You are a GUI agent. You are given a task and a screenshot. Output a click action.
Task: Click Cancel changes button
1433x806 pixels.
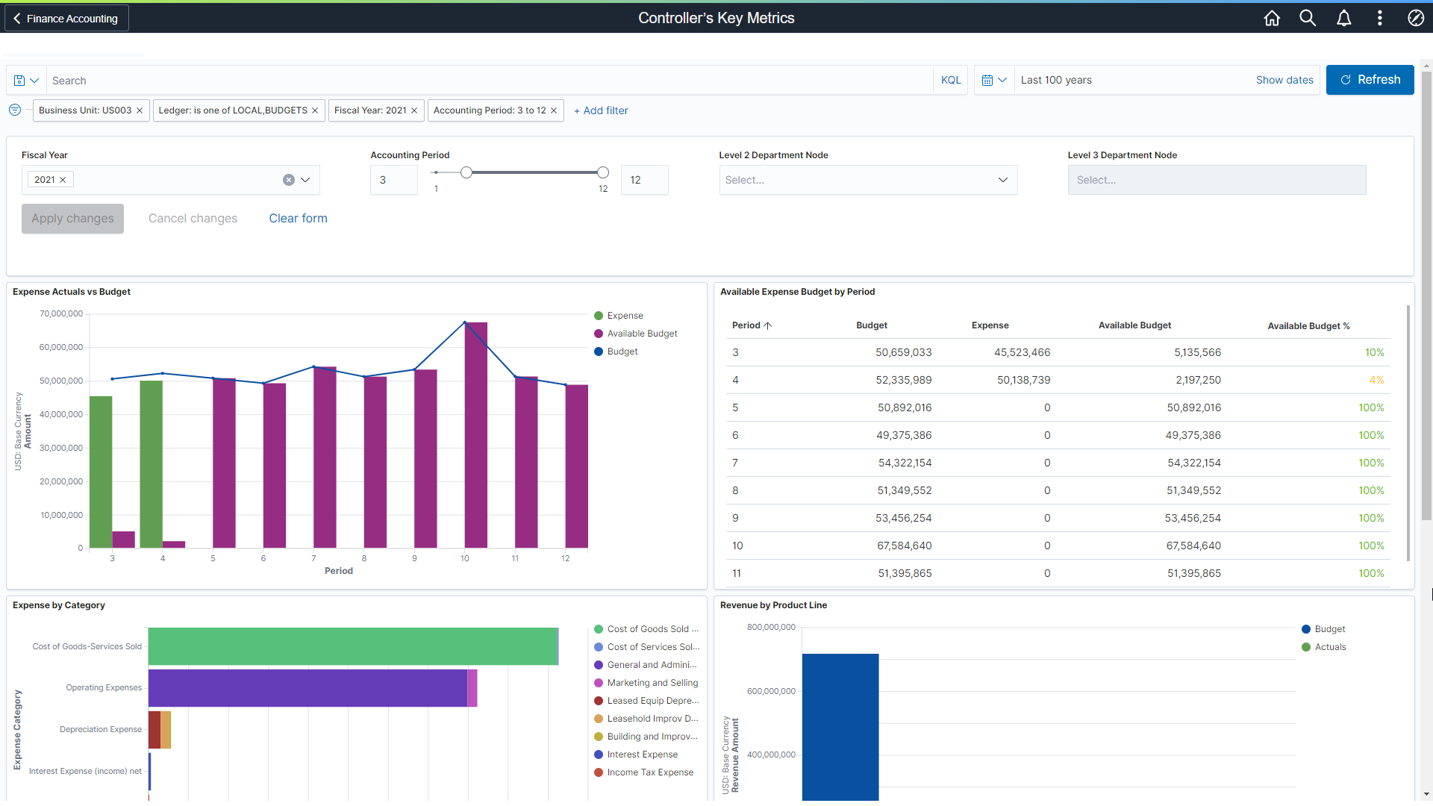tap(192, 219)
